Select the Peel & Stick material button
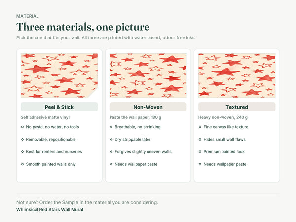This screenshot has height=222, width=296. tap(59, 107)
